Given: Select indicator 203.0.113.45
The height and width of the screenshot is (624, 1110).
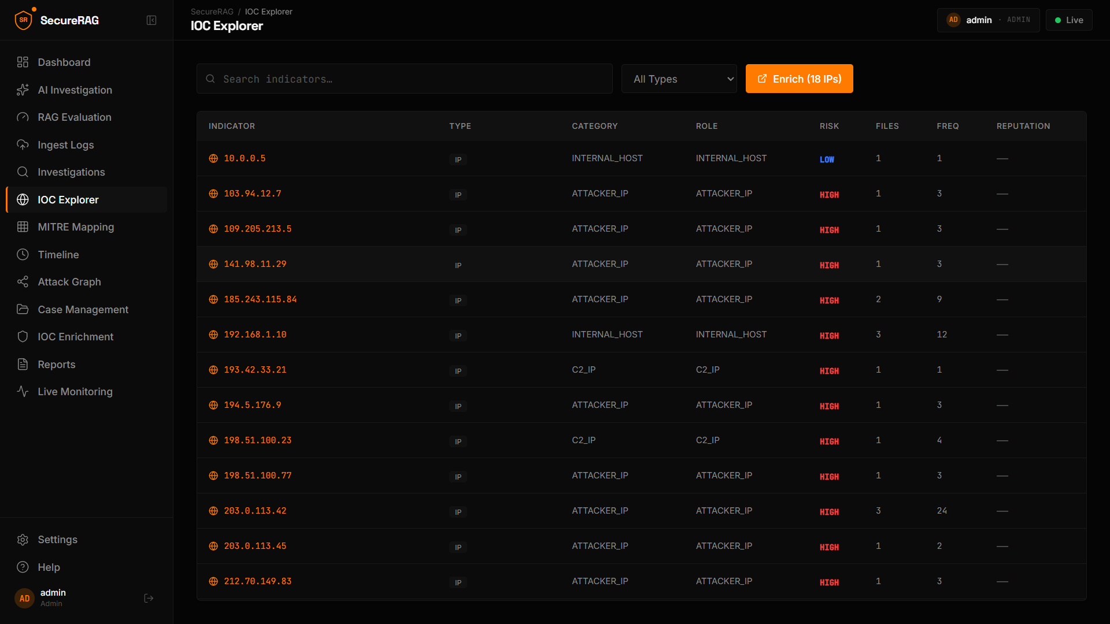Looking at the screenshot, I should (x=255, y=546).
